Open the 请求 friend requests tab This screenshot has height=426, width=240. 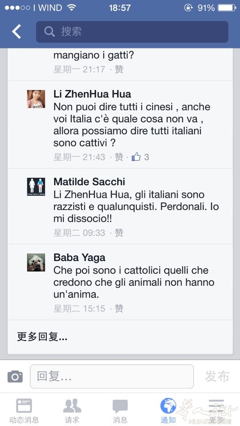[72, 411]
